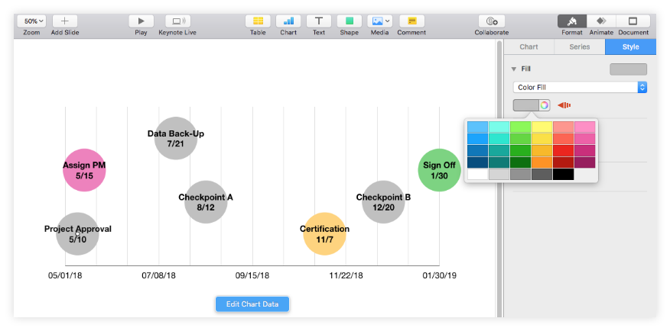Click the 11/22/18 axis label
670x331 pixels.
tap(346, 275)
